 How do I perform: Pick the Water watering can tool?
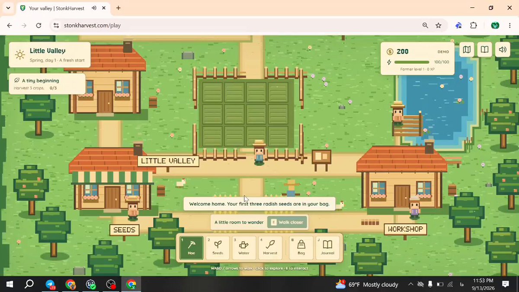pos(244,248)
